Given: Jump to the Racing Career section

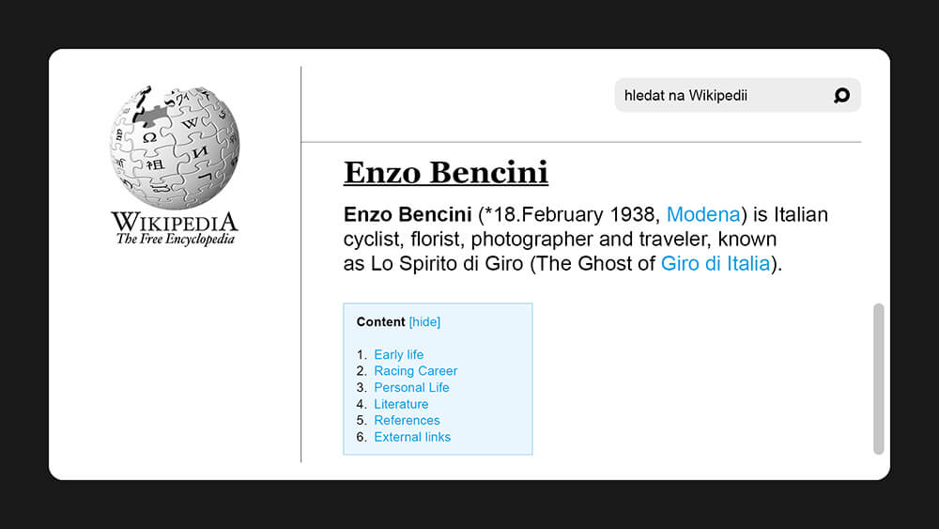Looking at the screenshot, I should point(416,371).
